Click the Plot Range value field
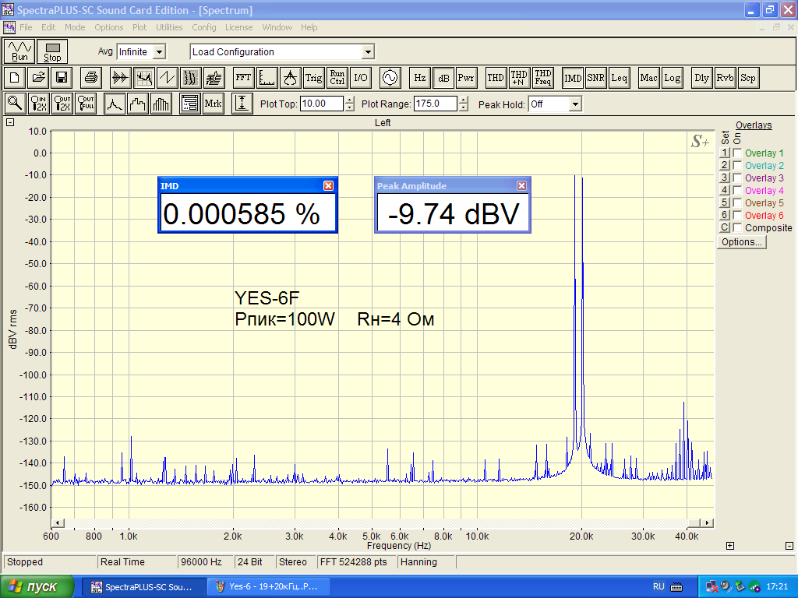The width and height of the screenshot is (798, 598). pos(435,104)
